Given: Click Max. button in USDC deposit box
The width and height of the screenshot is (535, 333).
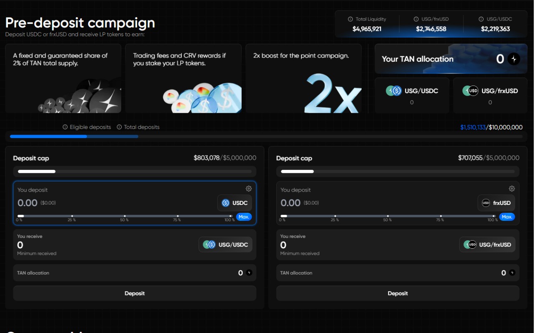Looking at the screenshot, I should click(244, 217).
